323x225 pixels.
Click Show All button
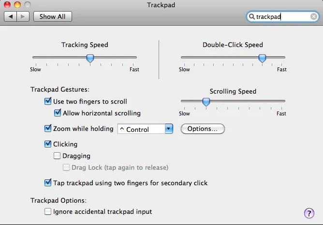(x=52, y=16)
